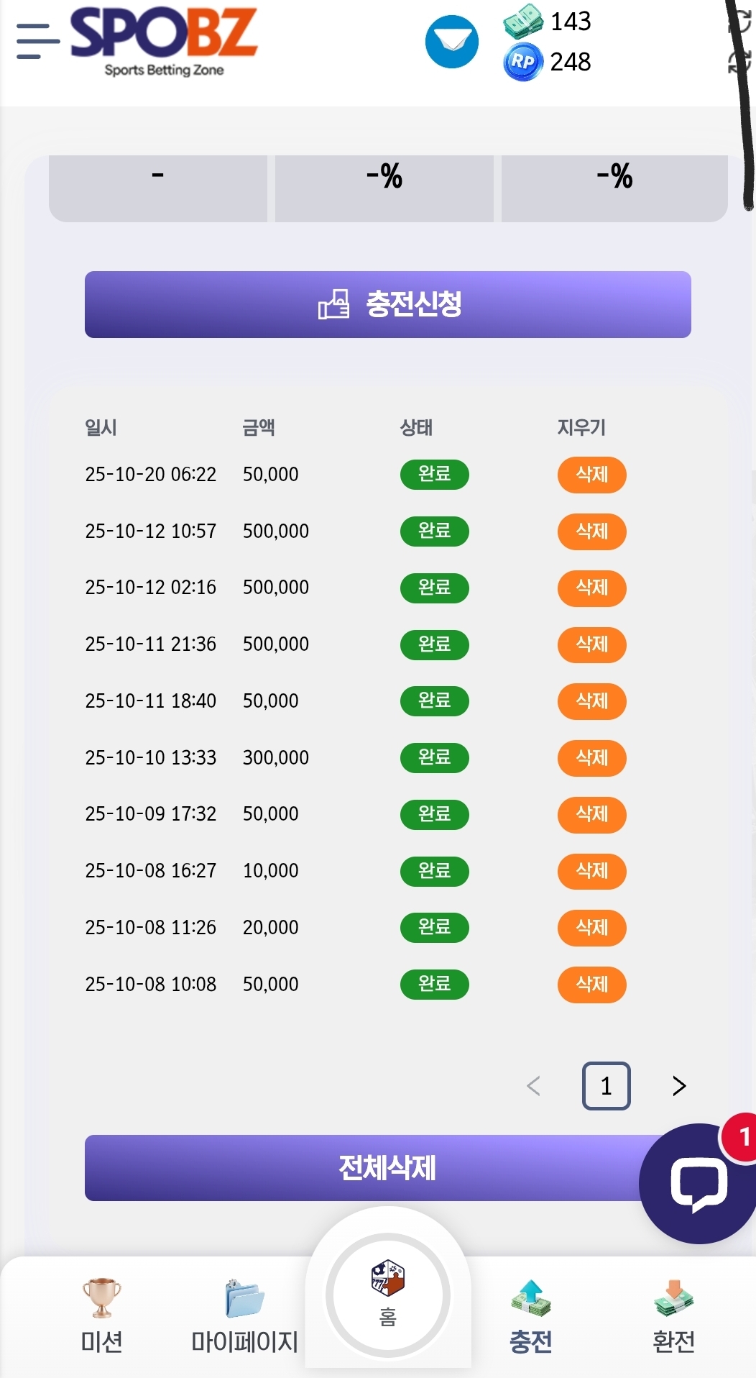The height and width of the screenshot is (1378, 756).
Task: Delete the 25-10-20 06:22 record
Action: [x=591, y=475]
